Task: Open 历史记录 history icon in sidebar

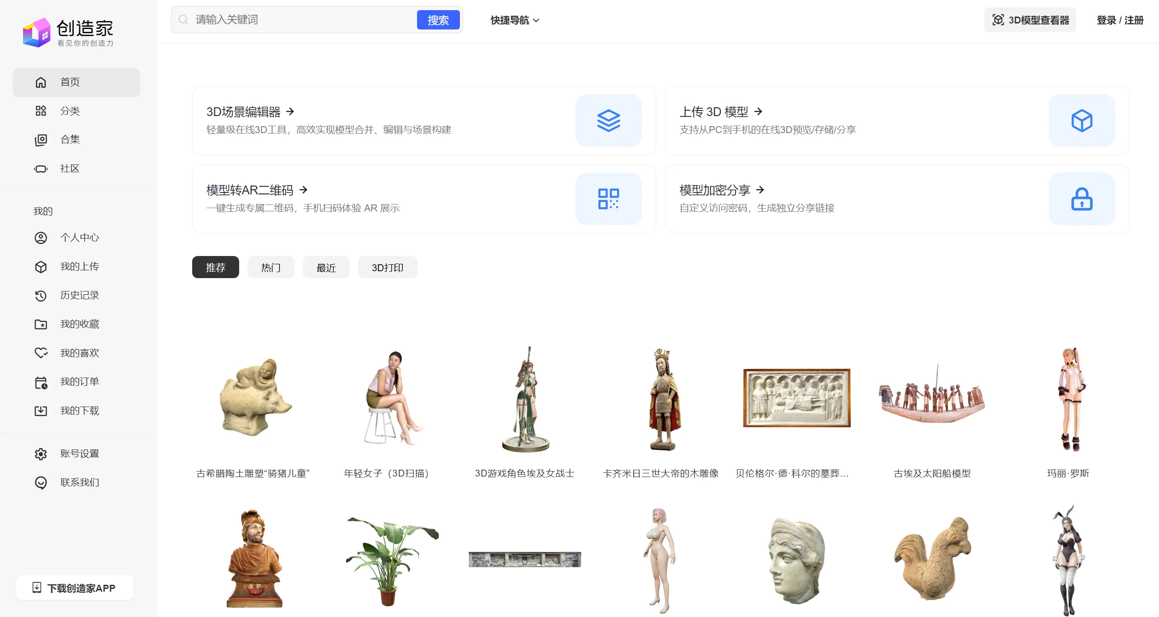Action: (41, 295)
